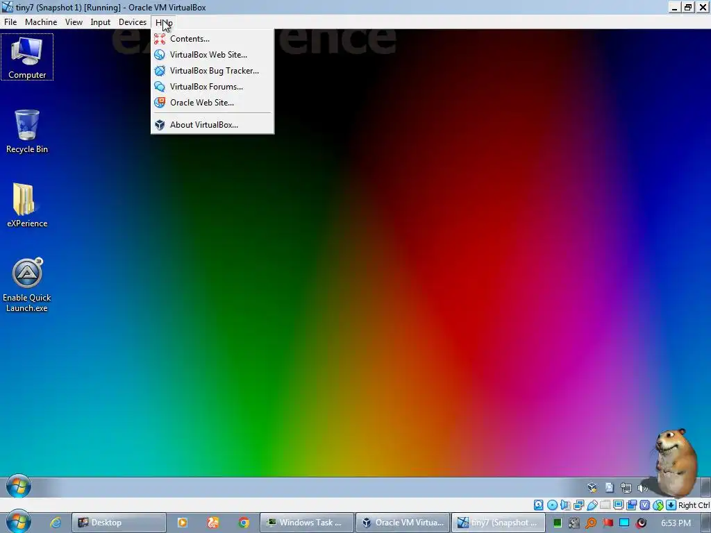The width and height of the screenshot is (711, 533).
Task: Click the cyan monitor host tray icon
Action: tap(624, 523)
